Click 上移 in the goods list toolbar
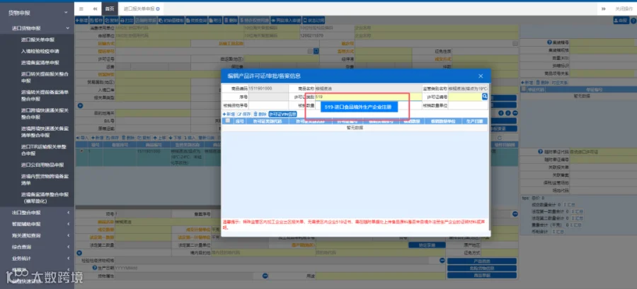 pyautogui.click(x=160, y=138)
